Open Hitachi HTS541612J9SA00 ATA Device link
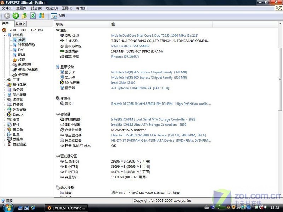Screen dimensions: 283x212 click(158, 135)
